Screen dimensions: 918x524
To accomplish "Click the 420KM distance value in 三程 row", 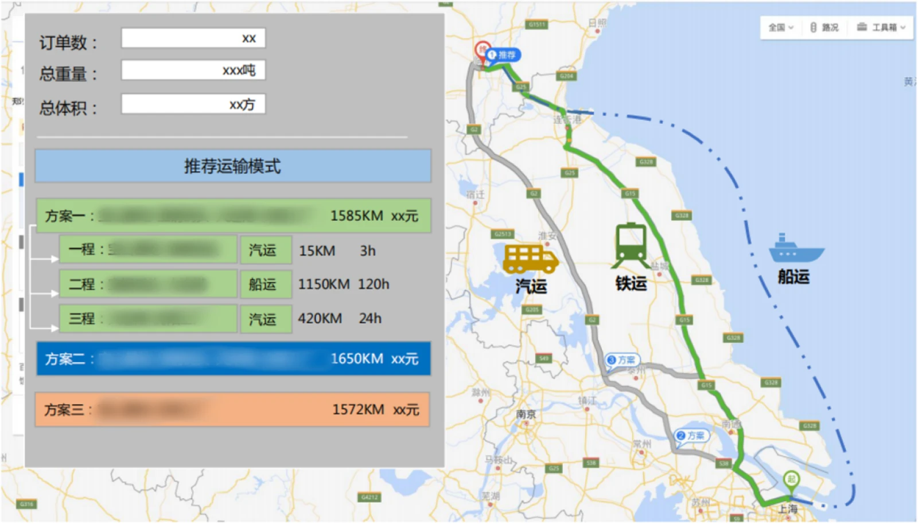I will pos(320,319).
